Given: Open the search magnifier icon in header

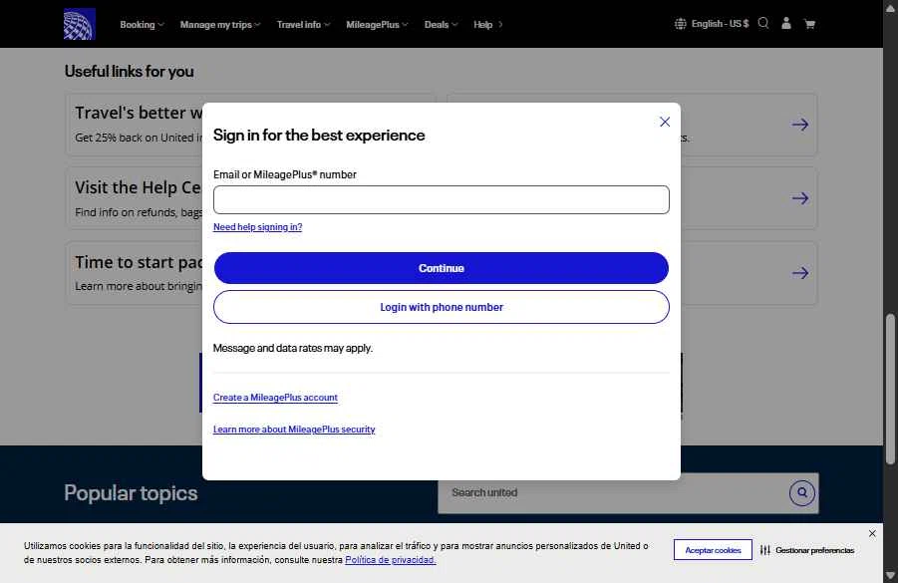Looking at the screenshot, I should 762,24.
